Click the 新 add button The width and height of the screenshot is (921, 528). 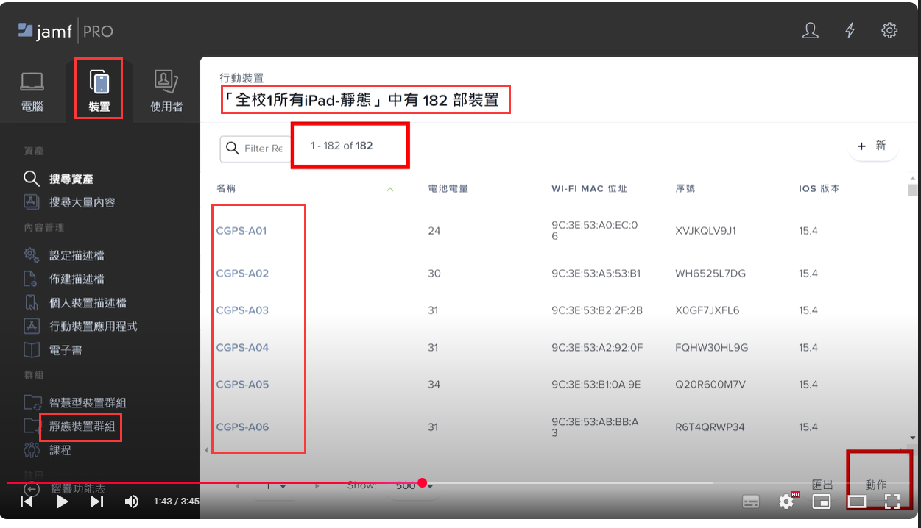click(x=873, y=146)
